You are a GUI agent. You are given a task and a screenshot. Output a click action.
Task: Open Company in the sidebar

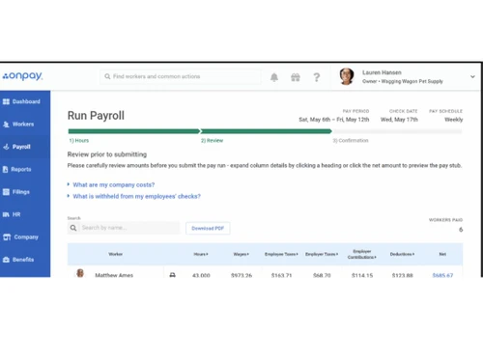click(x=25, y=237)
